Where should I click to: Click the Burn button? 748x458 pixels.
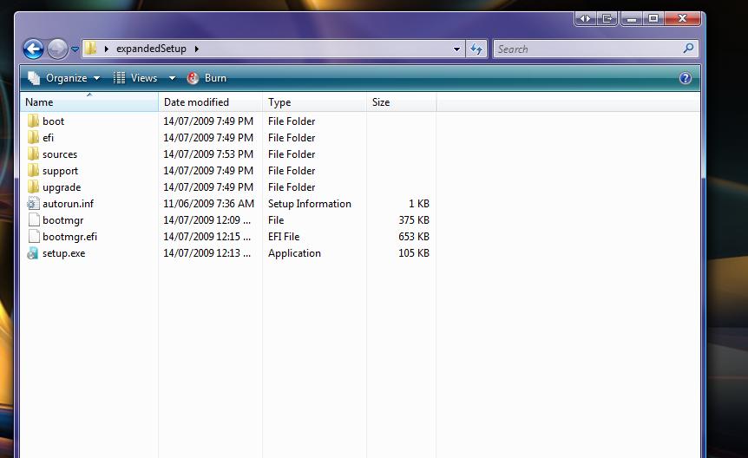coord(207,78)
